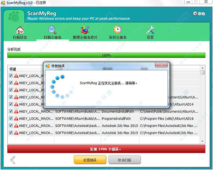Click the list scrollbar up arrow
213x170 pixels.
coord(202,68)
